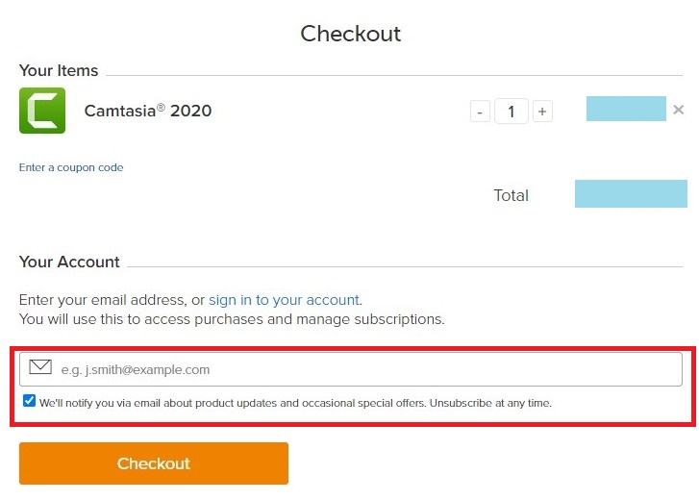
Task: Open the Enter a coupon code link
Action: point(71,167)
